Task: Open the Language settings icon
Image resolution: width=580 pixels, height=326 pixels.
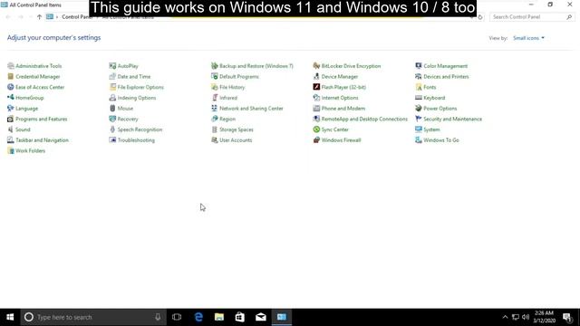Action: 11,109
